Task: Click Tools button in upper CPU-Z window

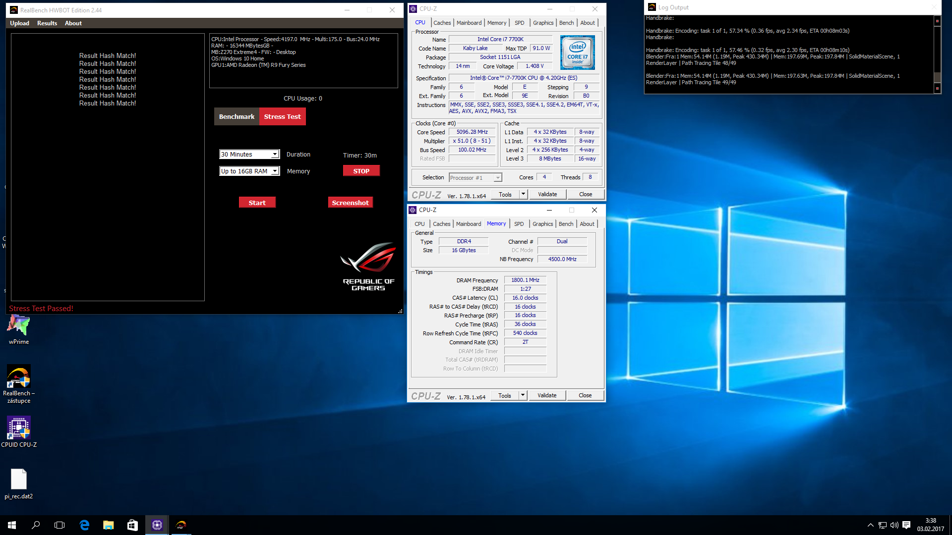Action: pos(505,194)
